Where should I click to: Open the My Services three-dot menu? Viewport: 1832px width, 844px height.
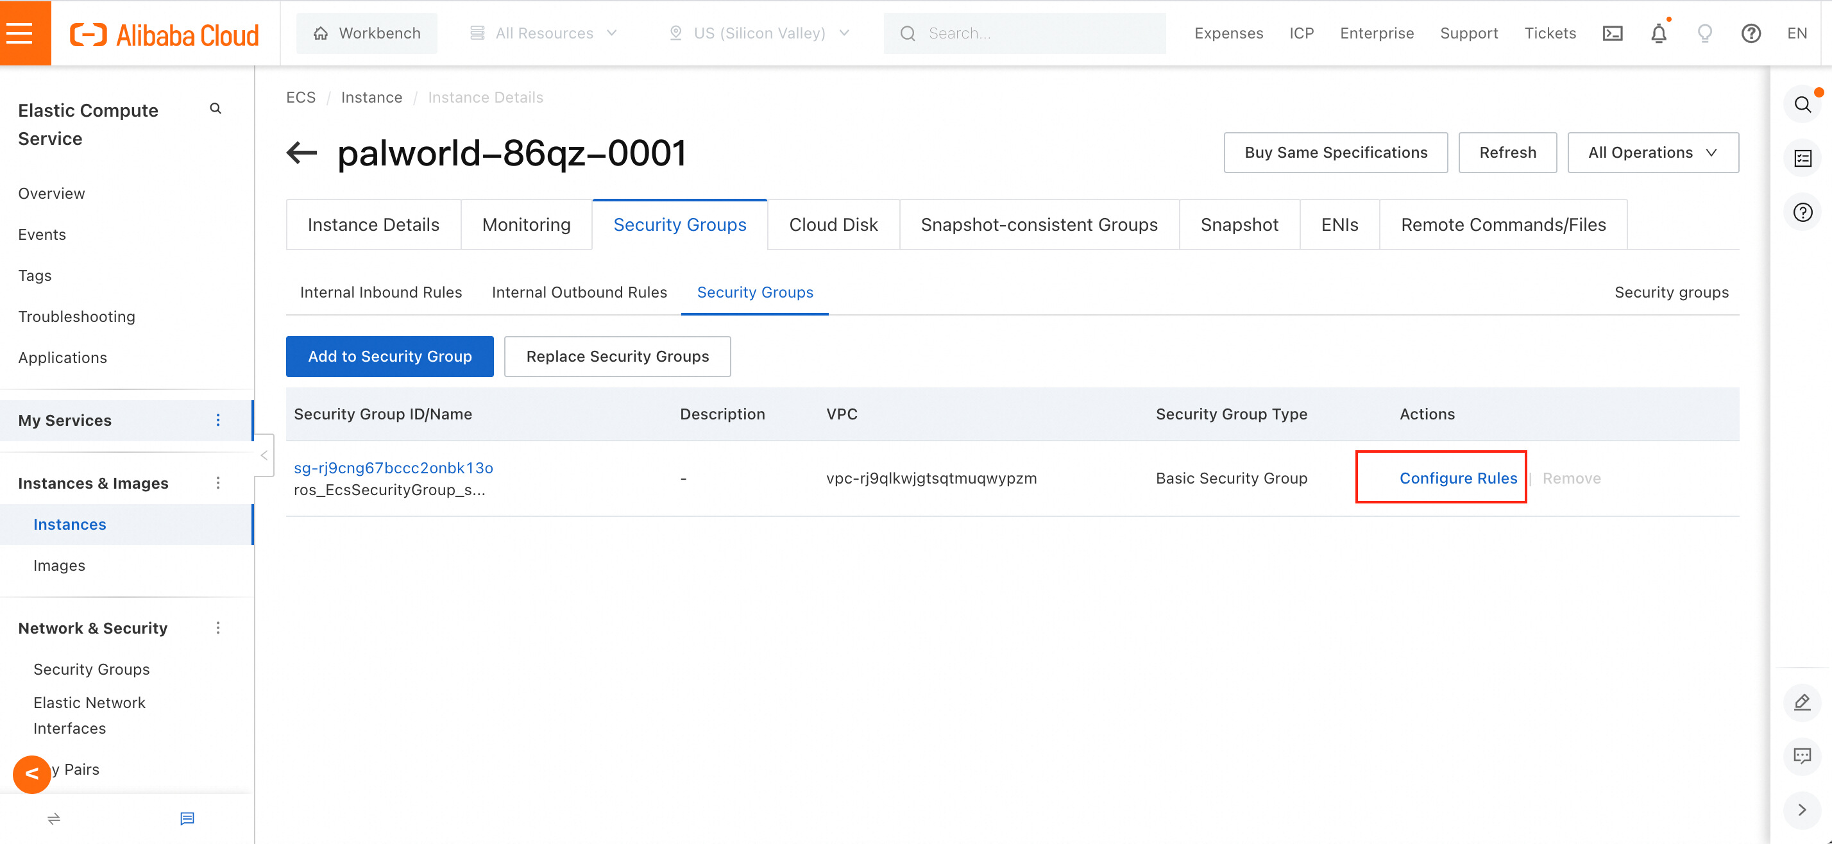(x=218, y=420)
